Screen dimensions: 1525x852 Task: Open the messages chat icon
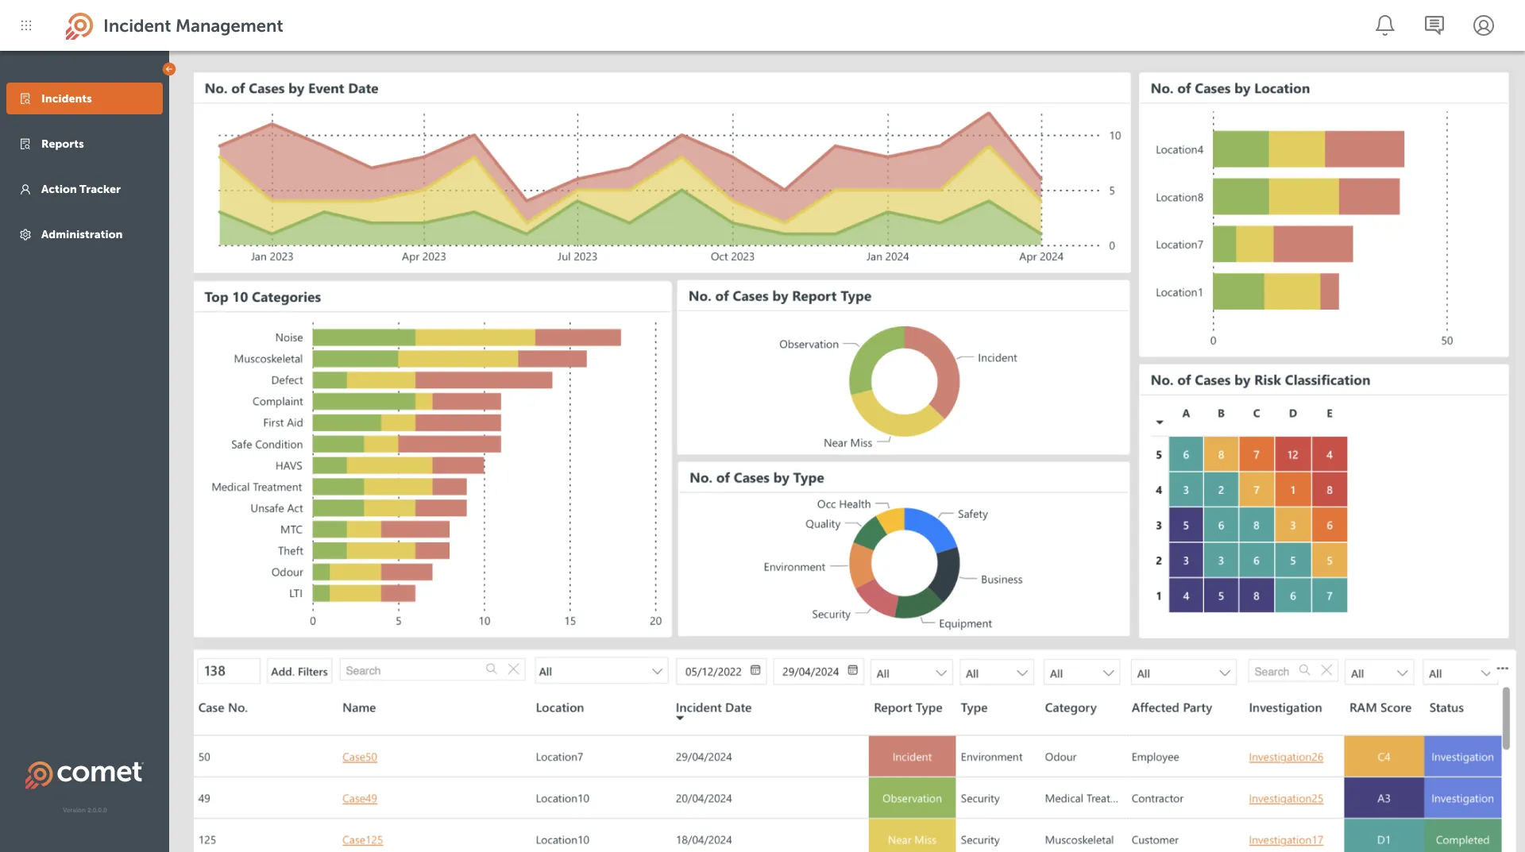(1434, 25)
